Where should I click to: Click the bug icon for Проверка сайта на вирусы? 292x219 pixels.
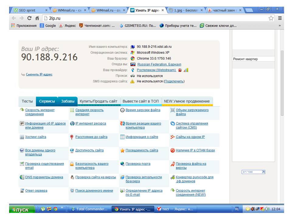[72, 177]
